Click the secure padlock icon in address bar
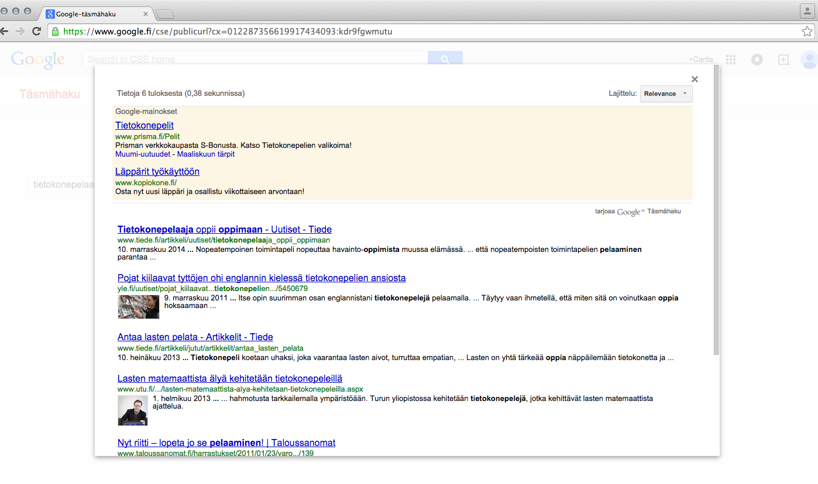The height and width of the screenshot is (484, 818). point(55,32)
